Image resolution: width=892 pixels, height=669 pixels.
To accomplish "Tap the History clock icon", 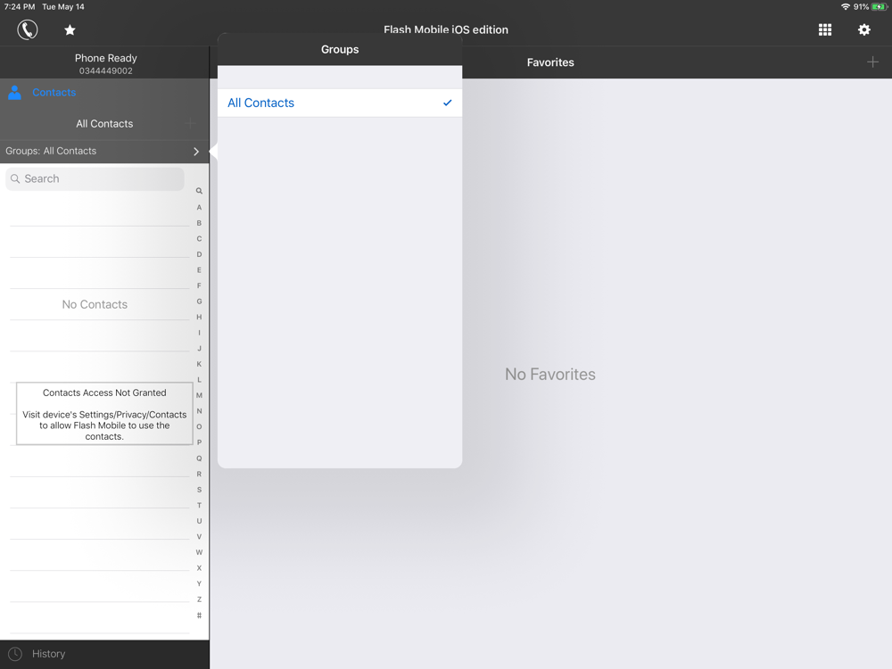I will [15, 654].
